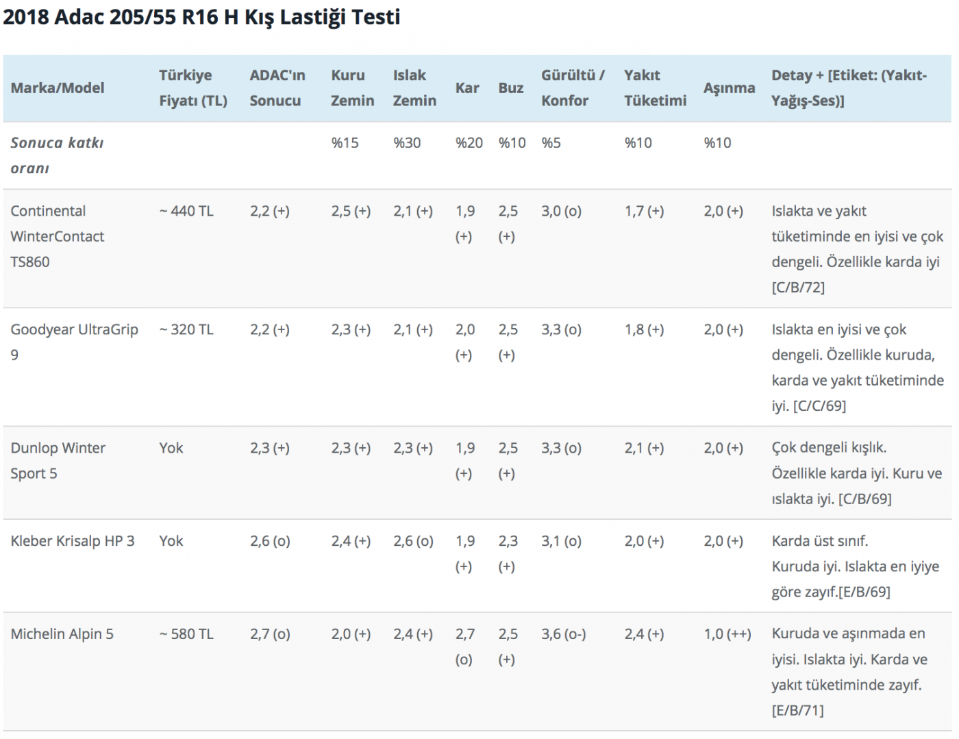The image size is (959, 739).
Task: Click the '%5' weight under Gürültü / Konfor
Action: 551,142
